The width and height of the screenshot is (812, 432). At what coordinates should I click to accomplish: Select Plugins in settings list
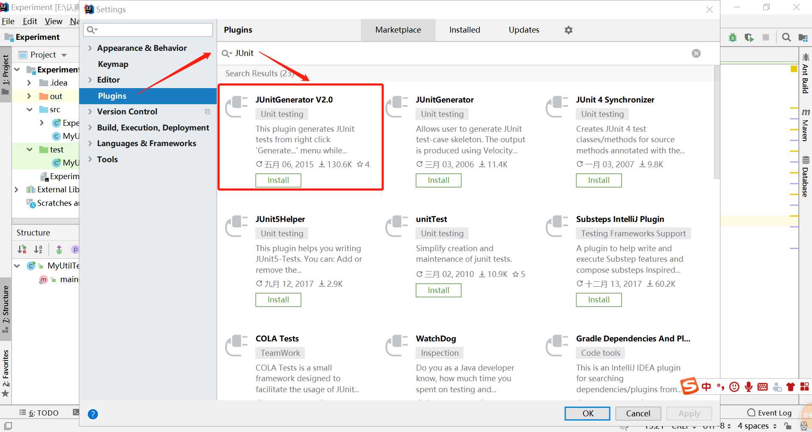148,96
